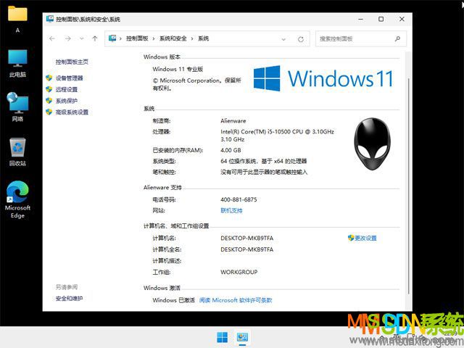The image size is (464, 348).
Task: Go back with the back arrow
Action: point(52,38)
